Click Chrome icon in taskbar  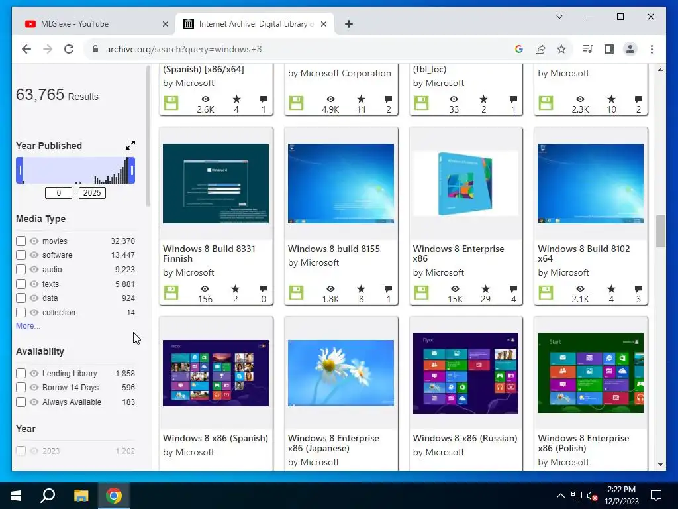point(114,496)
